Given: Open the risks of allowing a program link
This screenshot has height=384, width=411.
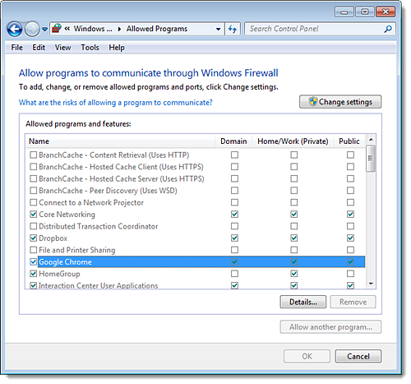Looking at the screenshot, I should tap(116, 103).
